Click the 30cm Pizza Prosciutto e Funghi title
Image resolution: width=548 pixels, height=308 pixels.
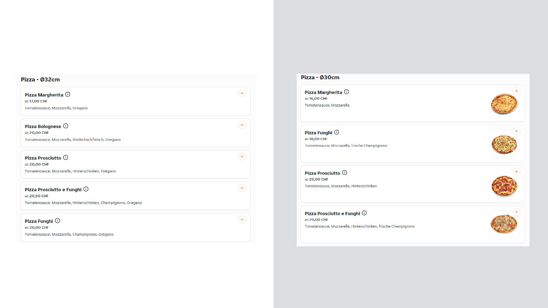[x=332, y=213]
